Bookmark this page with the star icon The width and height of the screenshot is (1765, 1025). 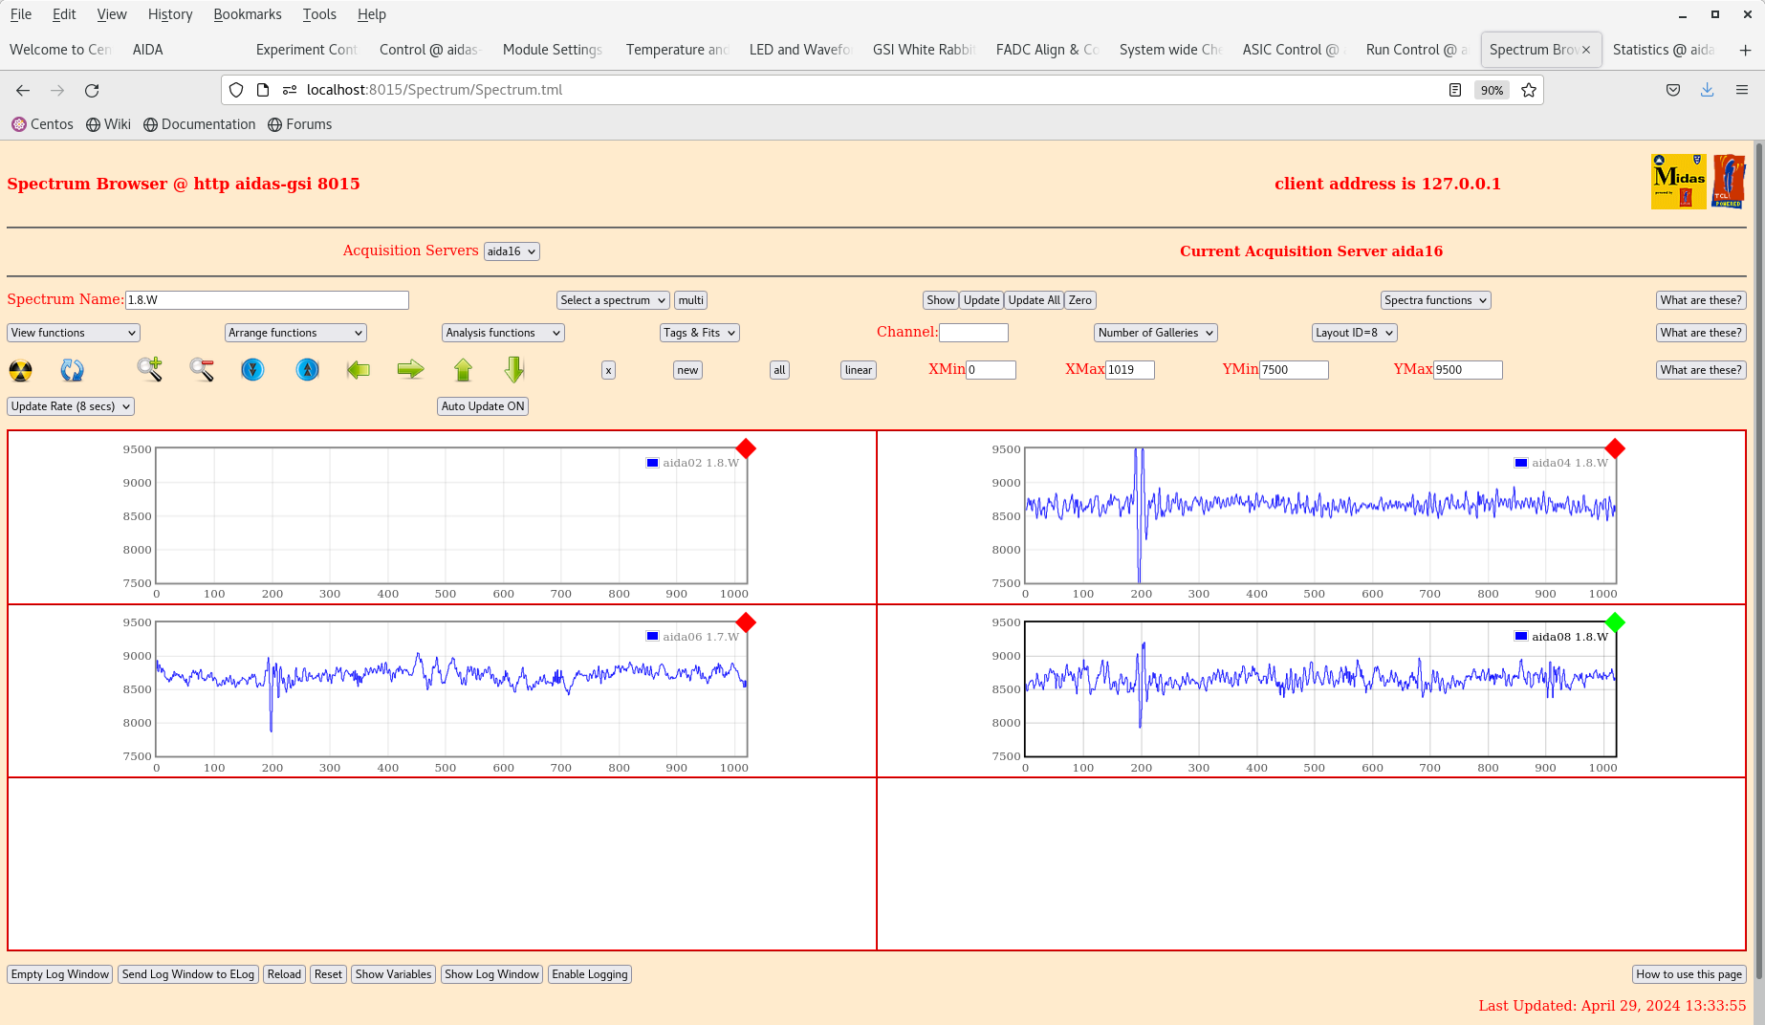point(1529,90)
